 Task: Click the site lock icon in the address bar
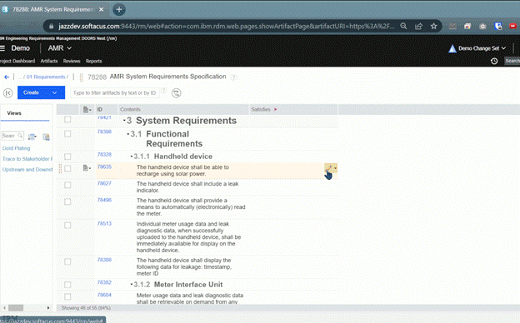(x=51, y=27)
